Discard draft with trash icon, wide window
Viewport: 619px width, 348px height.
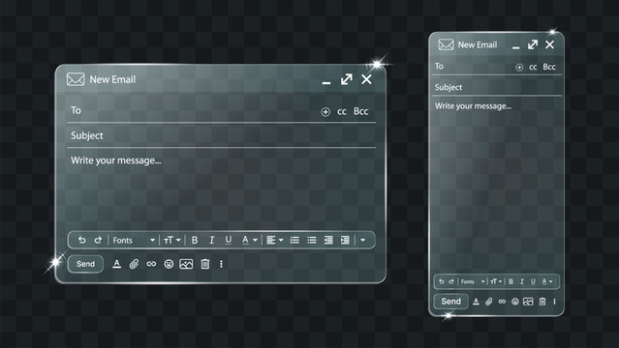coord(205,264)
